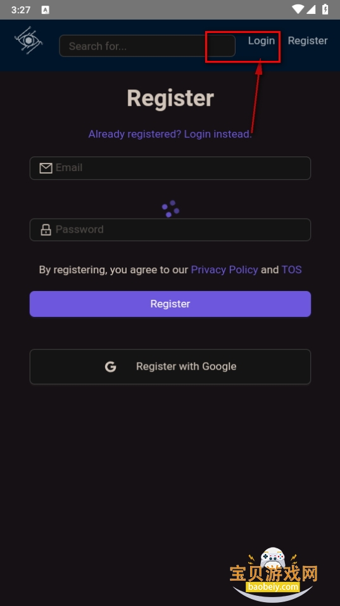This screenshot has width=340, height=606.
Task: Tap the keyboard language 'A' status icon
Action: [x=45, y=10]
